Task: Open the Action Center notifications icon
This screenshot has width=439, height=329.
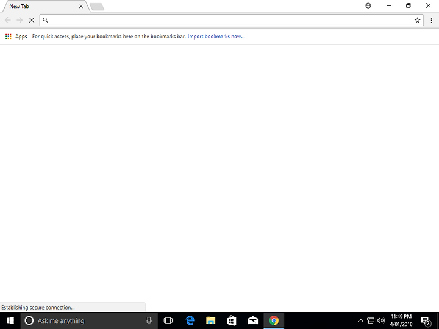Action: pos(426,321)
